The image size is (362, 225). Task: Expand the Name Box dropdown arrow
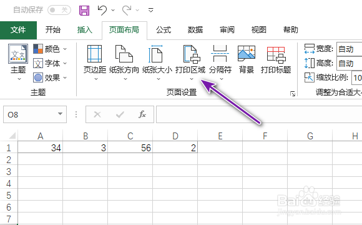tap(60, 114)
